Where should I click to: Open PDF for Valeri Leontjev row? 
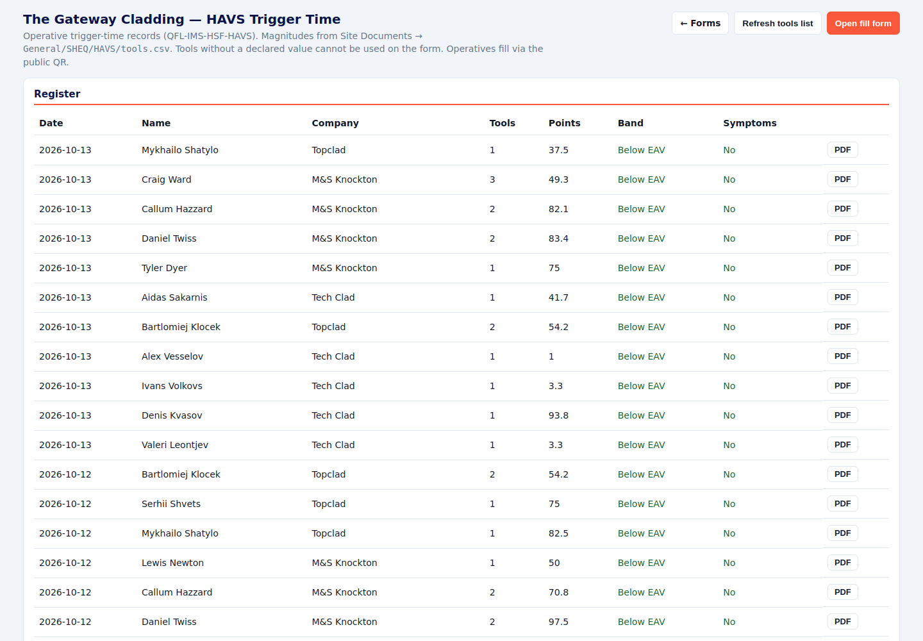(x=842, y=445)
